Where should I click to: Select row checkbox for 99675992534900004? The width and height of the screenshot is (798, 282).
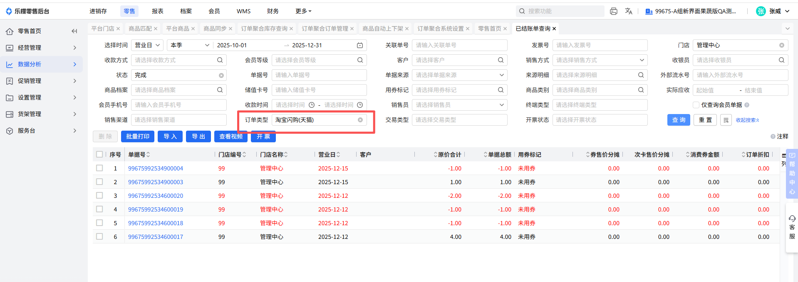click(x=99, y=168)
